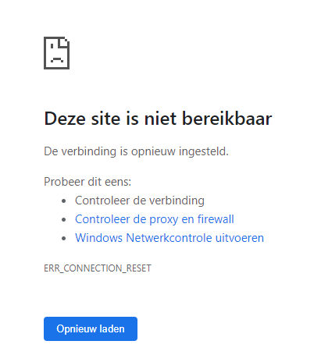Viewport: 314px width, 355px height.
Task: Run Windows Netwerkcontrole uitvoeren link
Action: coord(169,238)
